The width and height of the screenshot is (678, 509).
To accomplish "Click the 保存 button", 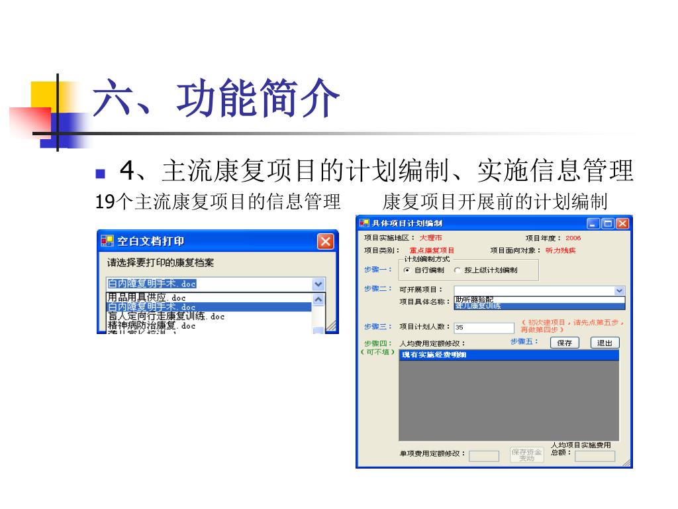I will point(564,343).
